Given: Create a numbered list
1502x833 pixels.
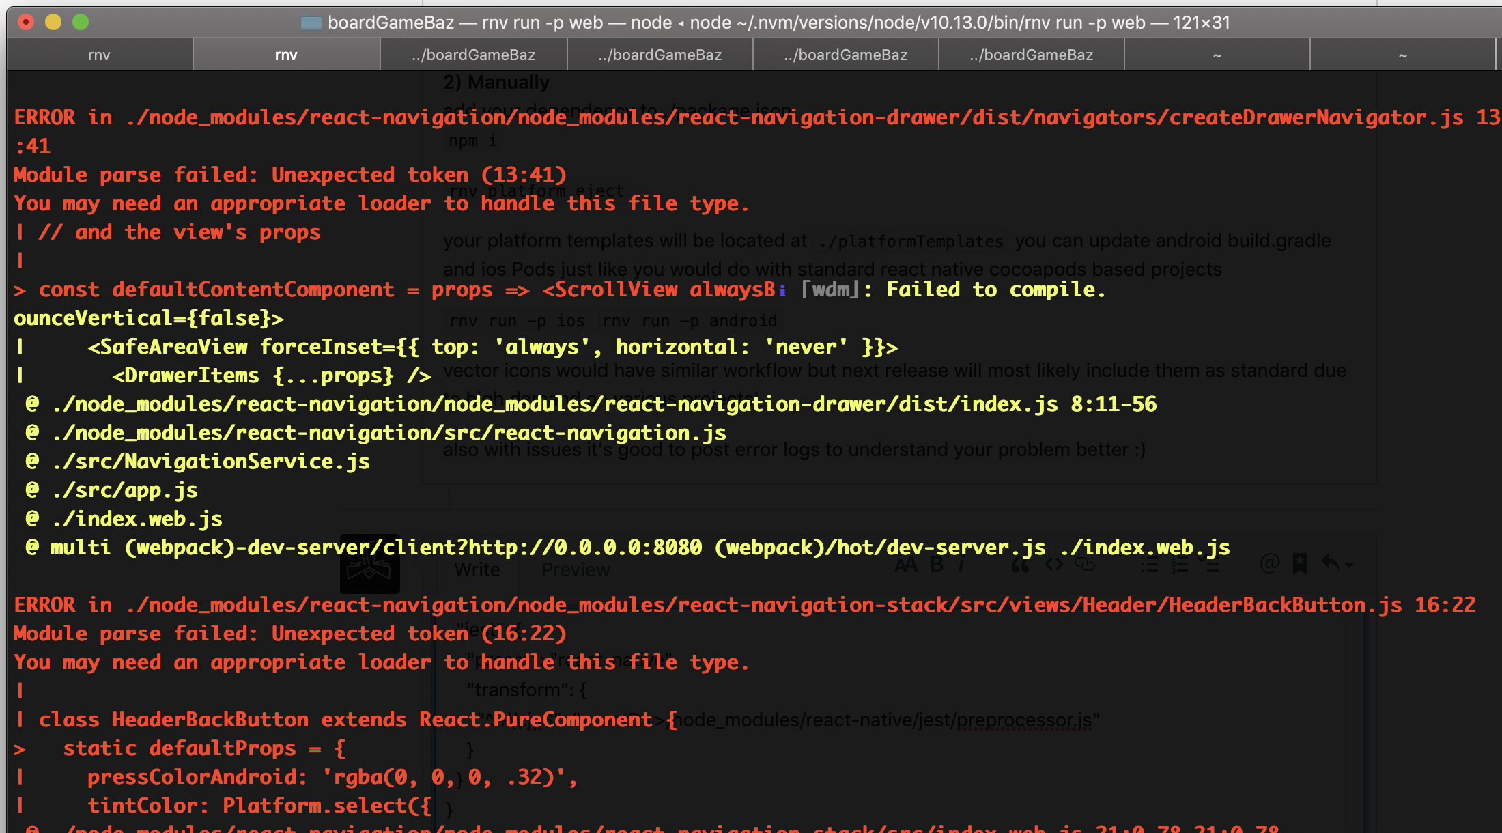Looking at the screenshot, I should pyautogui.click(x=1179, y=565).
